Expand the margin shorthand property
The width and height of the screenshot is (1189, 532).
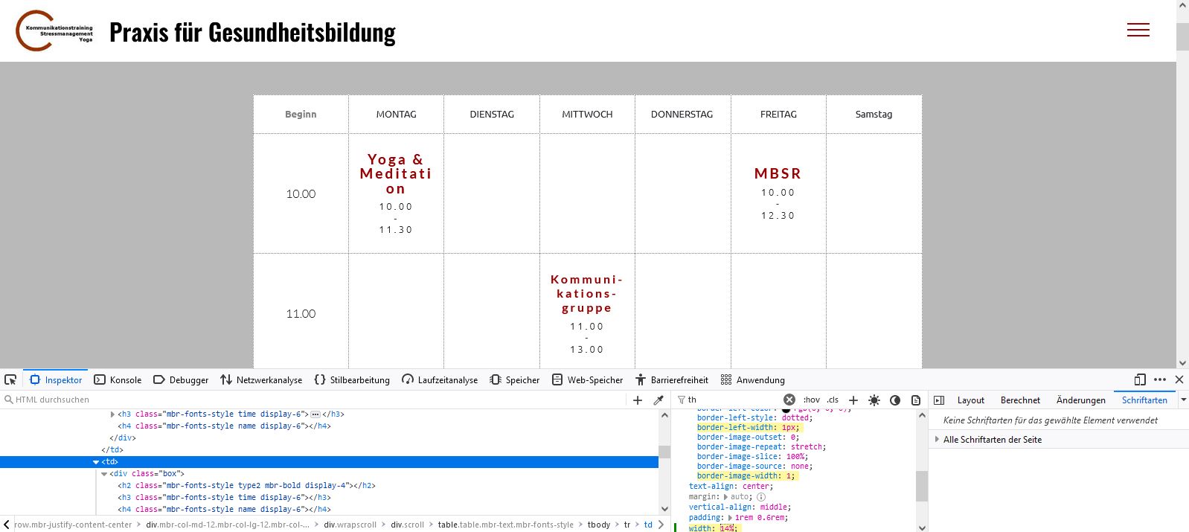[725, 496]
